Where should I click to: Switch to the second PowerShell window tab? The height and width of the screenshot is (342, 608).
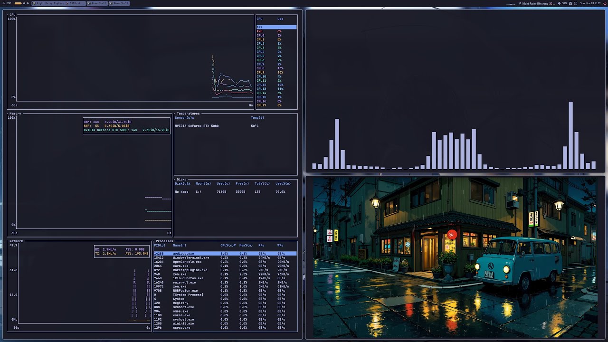119,3
